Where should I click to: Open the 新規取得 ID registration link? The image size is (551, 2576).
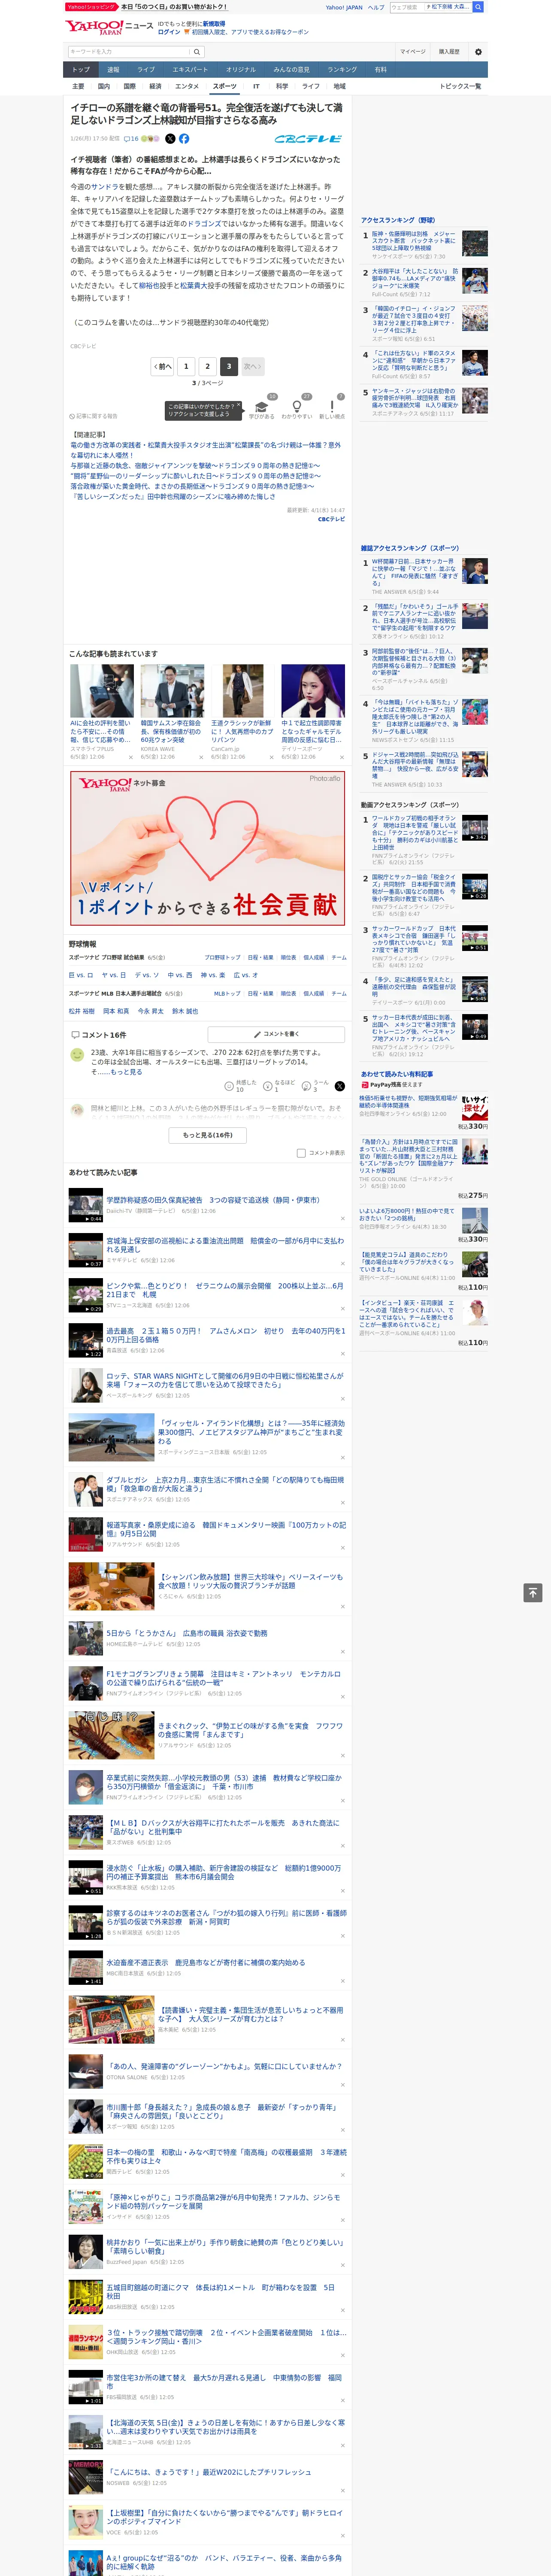pos(214,24)
